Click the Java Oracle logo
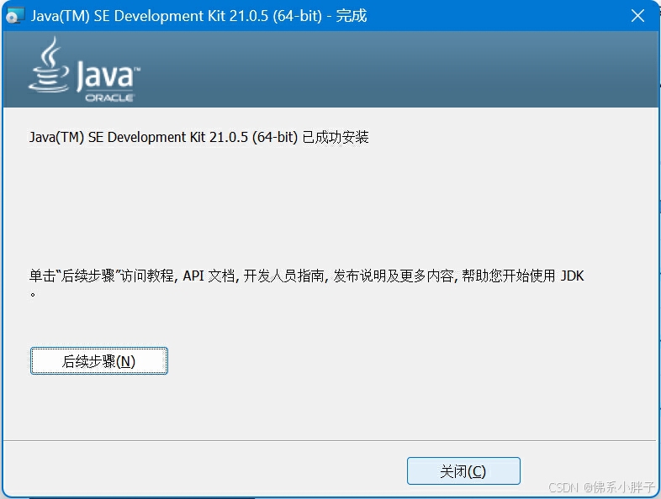Viewport: 661px width, 499px height. tap(84, 70)
